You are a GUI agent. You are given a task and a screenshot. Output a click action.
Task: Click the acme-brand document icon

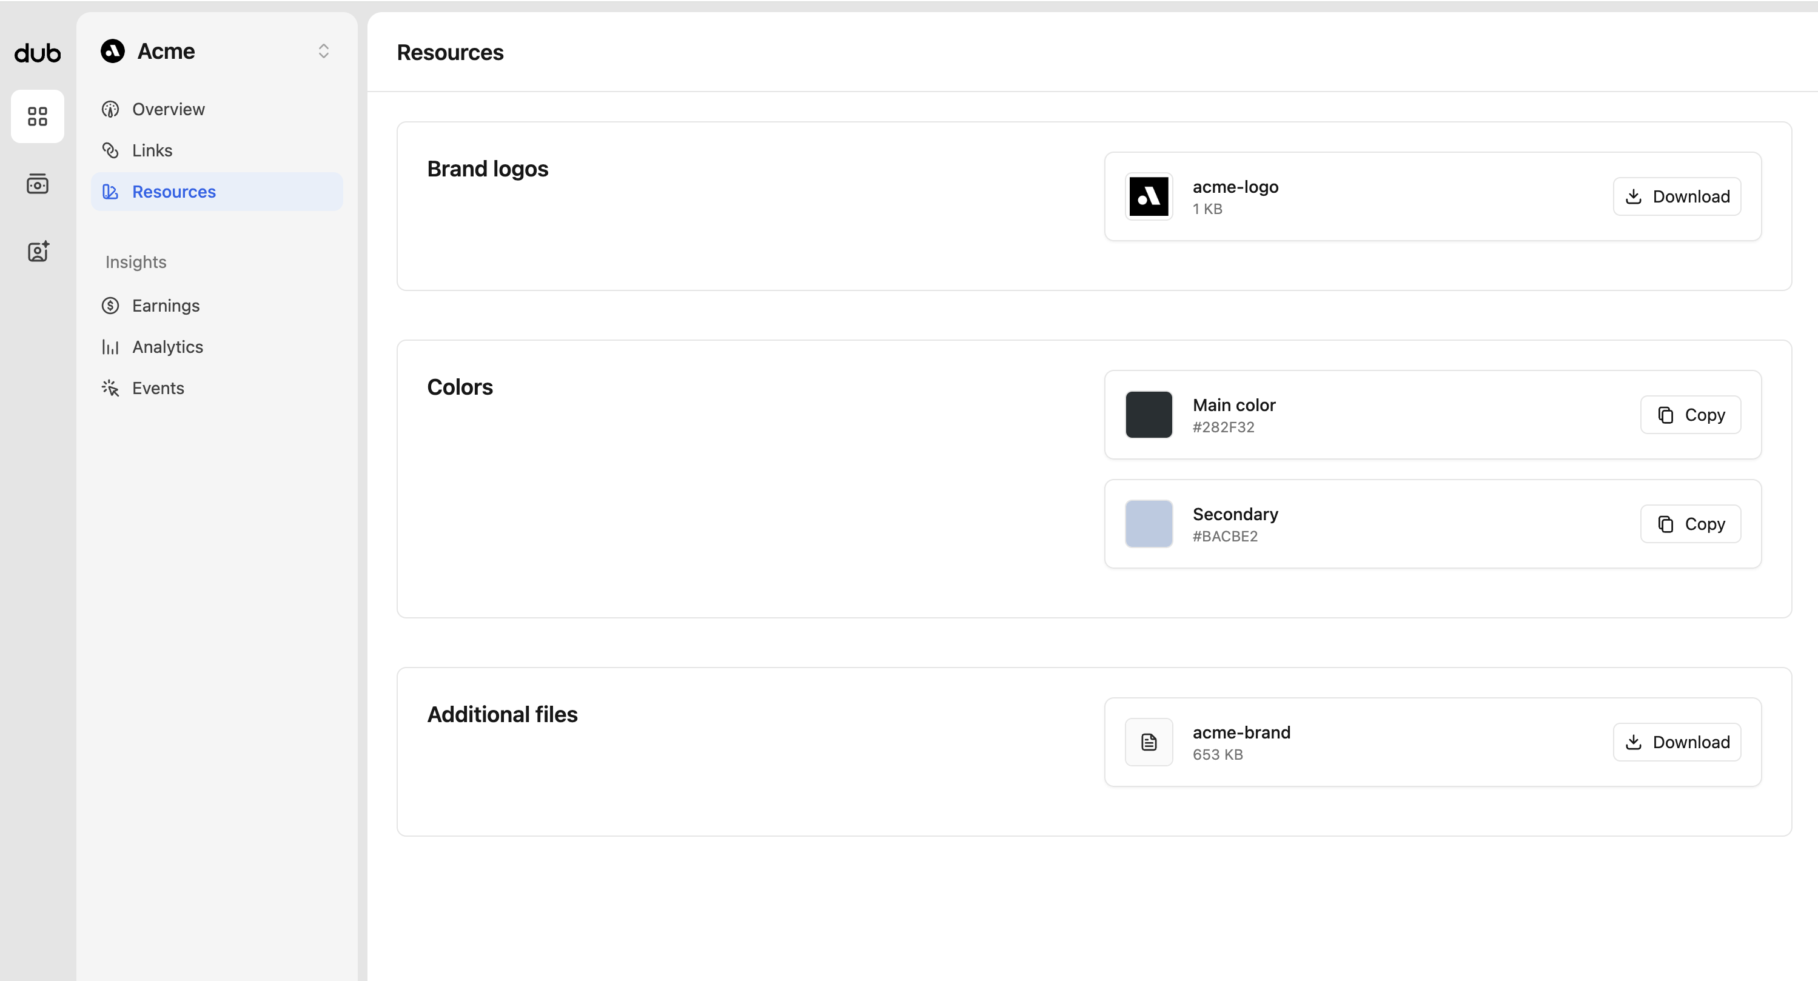click(1149, 742)
